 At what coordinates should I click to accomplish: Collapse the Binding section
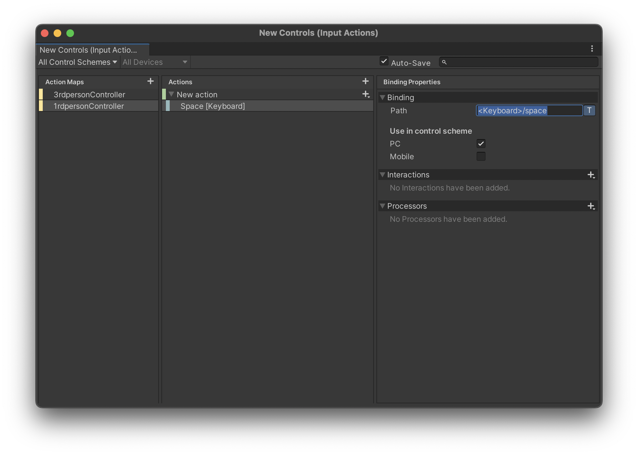pyautogui.click(x=382, y=98)
